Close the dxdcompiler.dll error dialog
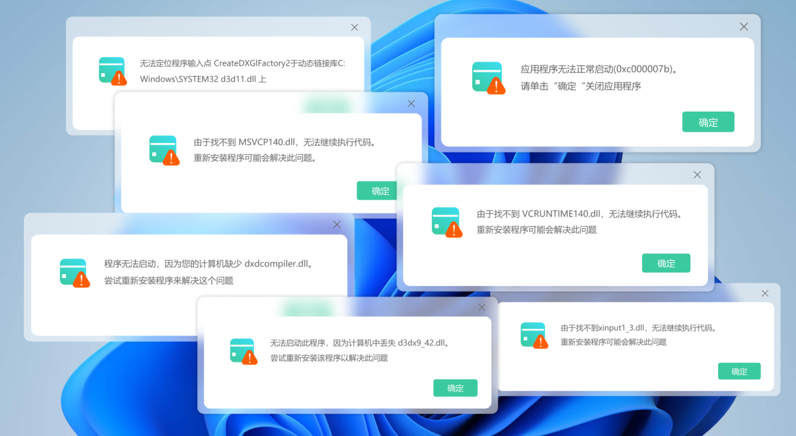Viewport: 796px width, 436px height. pos(337,224)
